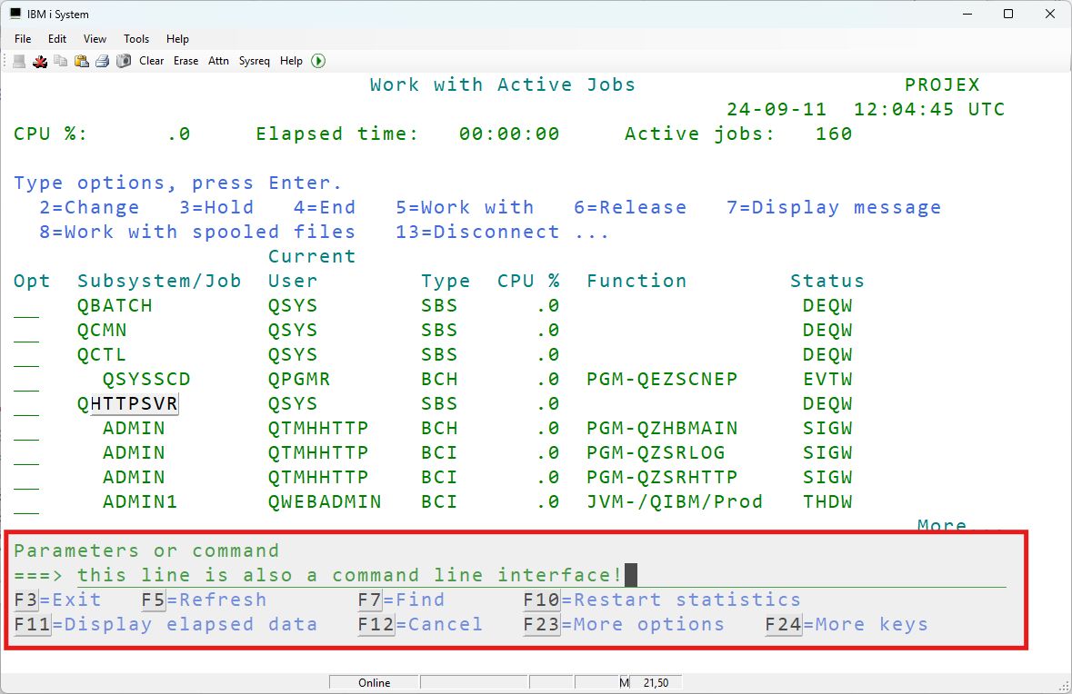Click the 5=Work with option text
1072x694 pixels.
point(465,208)
